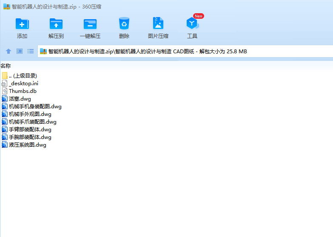Click the DWG icon beside 手腕部装配体.dwg
Image resolution: width=333 pixels, height=237 pixels.
pyautogui.click(x=5, y=137)
